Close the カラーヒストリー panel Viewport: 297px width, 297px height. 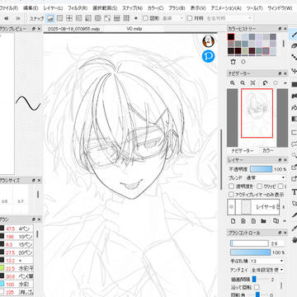coord(285,29)
